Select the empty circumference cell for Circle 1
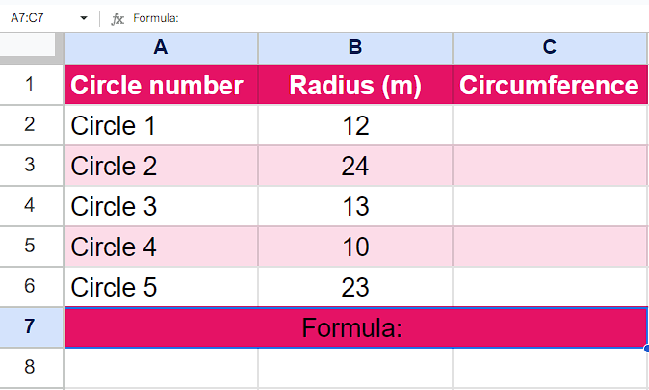This screenshot has width=649, height=390. pyautogui.click(x=550, y=125)
